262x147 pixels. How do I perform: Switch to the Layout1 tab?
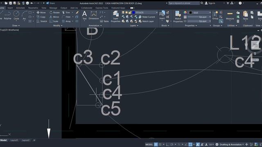pos(14,140)
